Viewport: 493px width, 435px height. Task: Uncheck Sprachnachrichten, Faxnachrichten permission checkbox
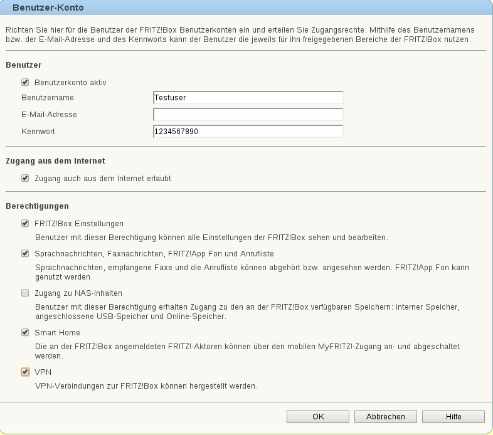coord(25,253)
